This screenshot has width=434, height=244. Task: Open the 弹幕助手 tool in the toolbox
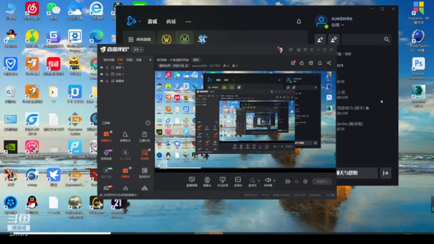106,137
